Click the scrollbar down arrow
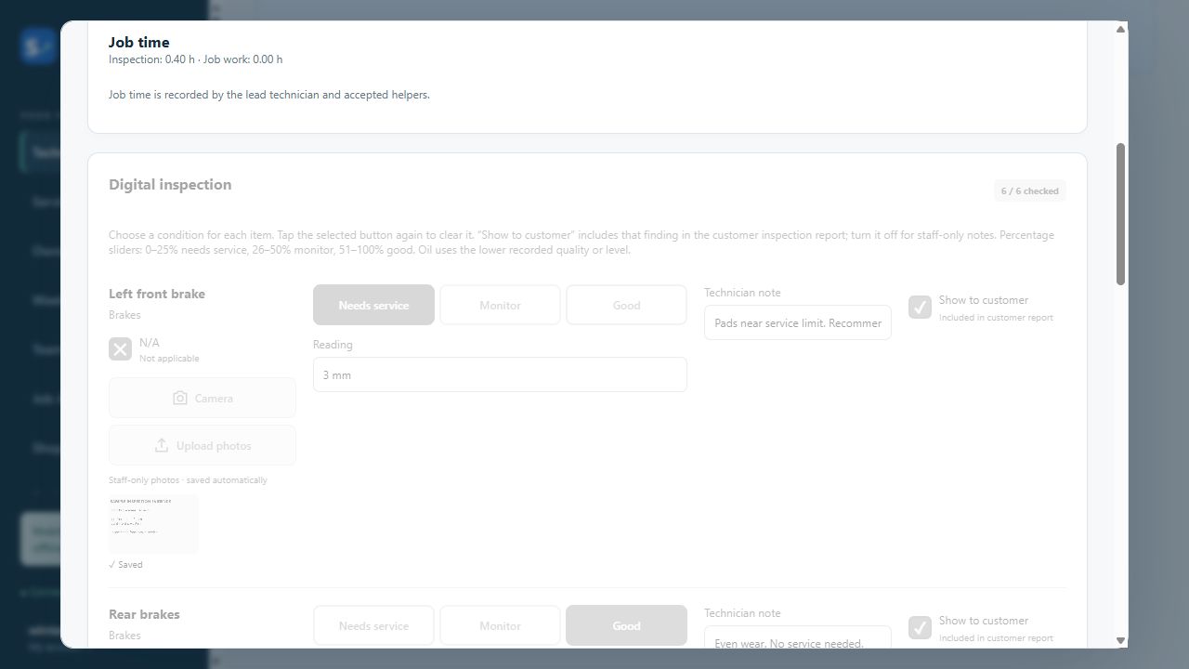Screen dimensions: 1189x669 tap(1120, 640)
